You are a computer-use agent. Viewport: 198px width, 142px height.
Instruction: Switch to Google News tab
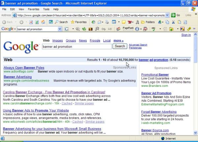click(x=83, y=41)
